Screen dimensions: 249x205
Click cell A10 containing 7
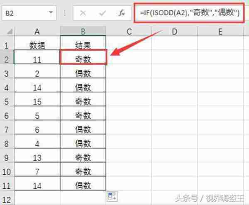click(x=37, y=169)
